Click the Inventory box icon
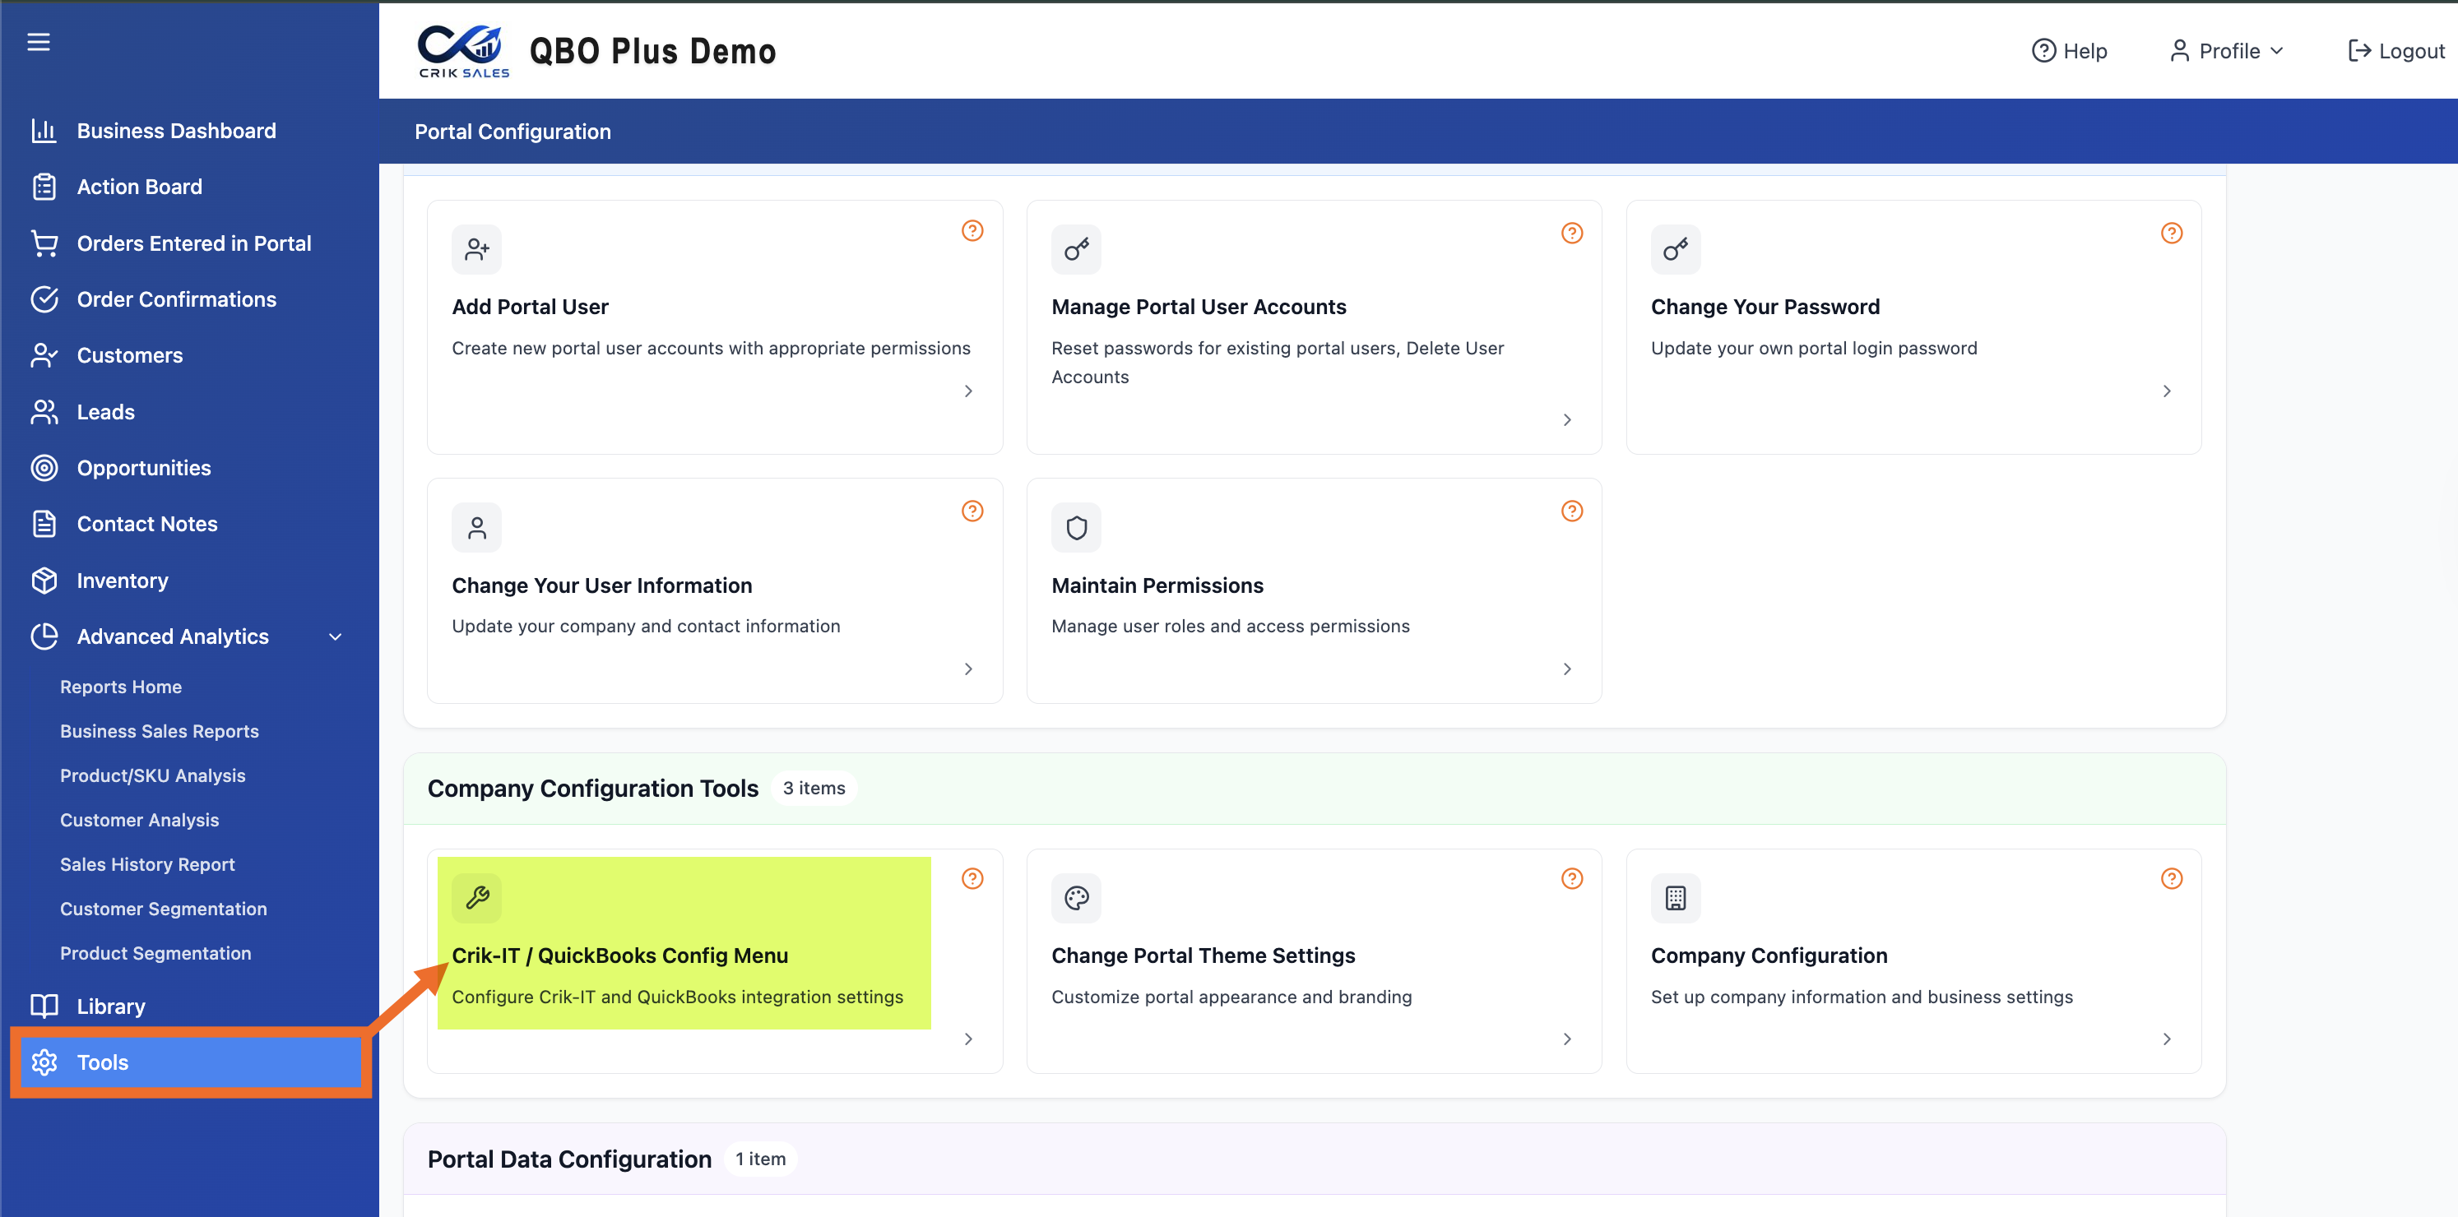 tap(44, 581)
